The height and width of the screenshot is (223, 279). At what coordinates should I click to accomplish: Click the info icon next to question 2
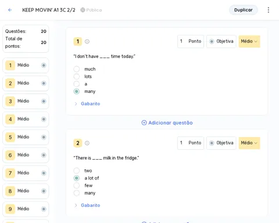(87, 143)
